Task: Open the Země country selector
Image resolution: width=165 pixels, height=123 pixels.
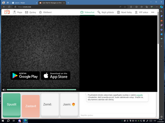Action: pos(50,105)
